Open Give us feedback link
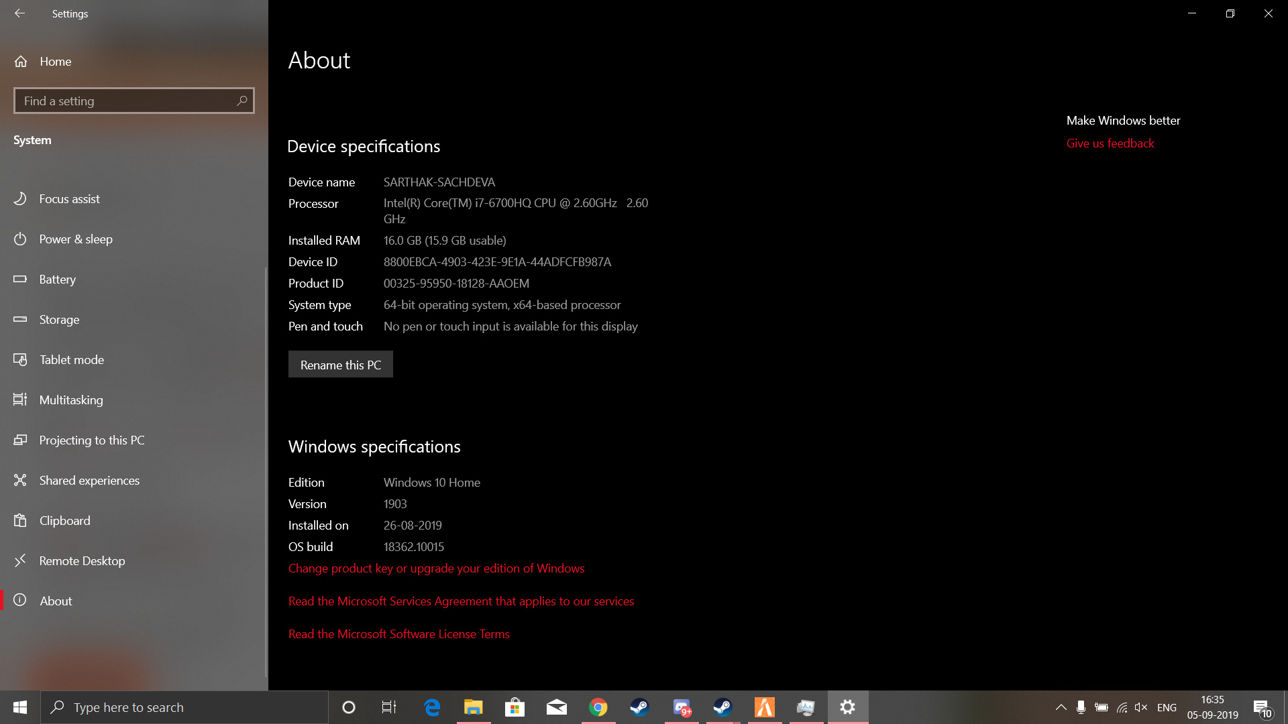Image resolution: width=1288 pixels, height=724 pixels. 1110,143
